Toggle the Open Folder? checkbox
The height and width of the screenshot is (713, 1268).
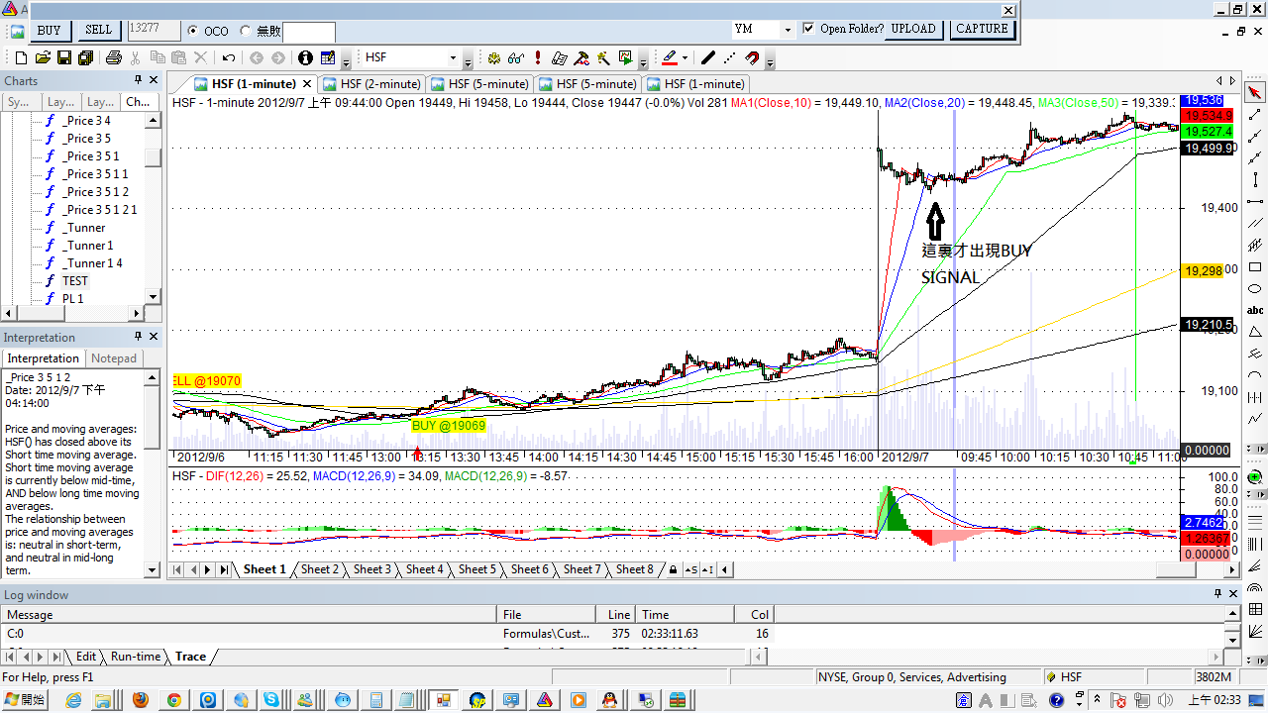coord(809,29)
